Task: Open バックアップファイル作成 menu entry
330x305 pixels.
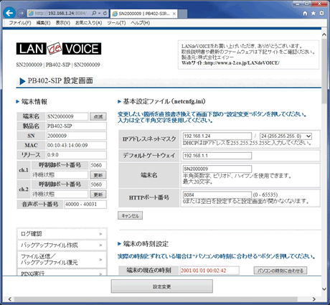Action: (62, 245)
